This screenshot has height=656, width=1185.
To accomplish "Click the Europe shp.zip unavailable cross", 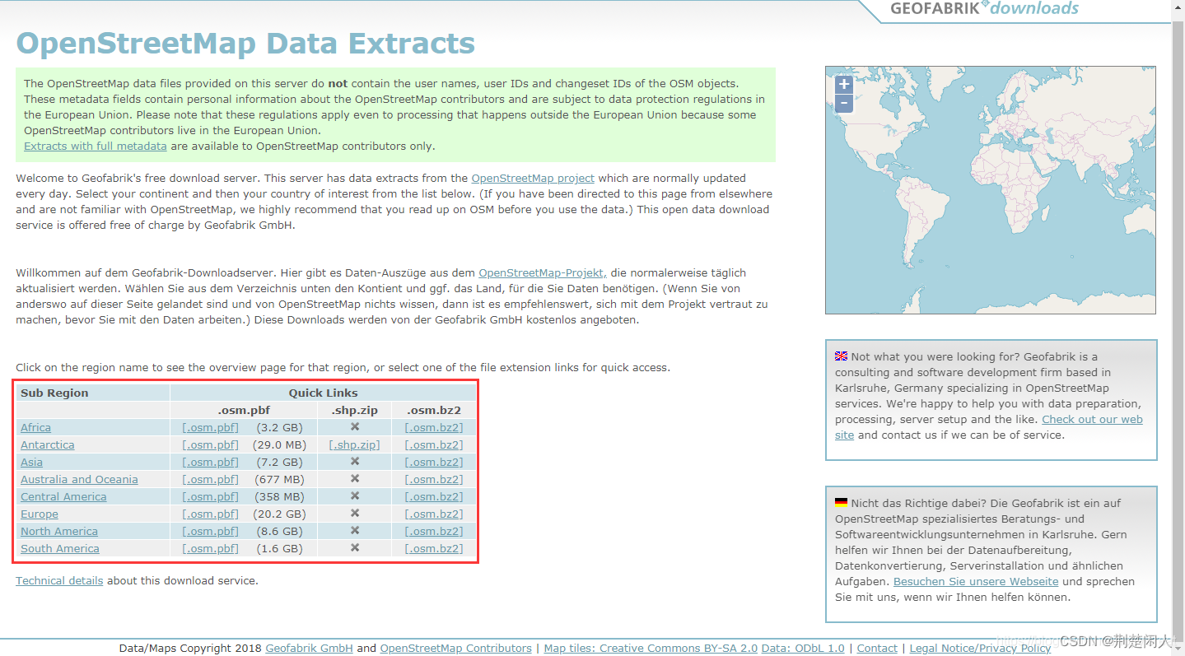I will [x=355, y=513].
